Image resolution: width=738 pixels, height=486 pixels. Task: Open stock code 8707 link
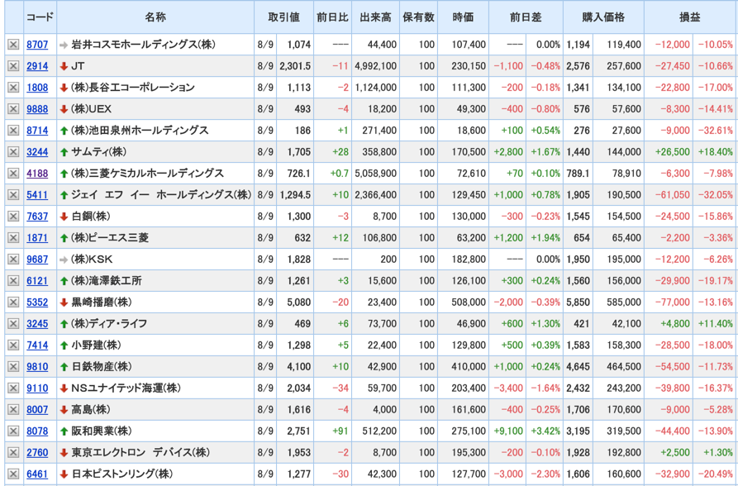pyautogui.click(x=37, y=45)
